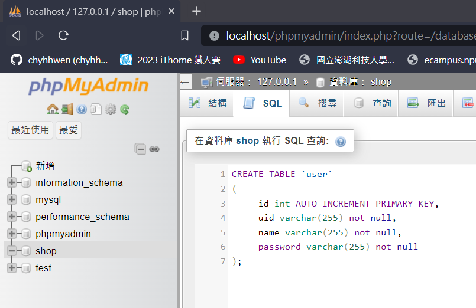Screen dimensions: 476x308
Task: Open the MySQL documentation page icon
Action: tap(96, 109)
